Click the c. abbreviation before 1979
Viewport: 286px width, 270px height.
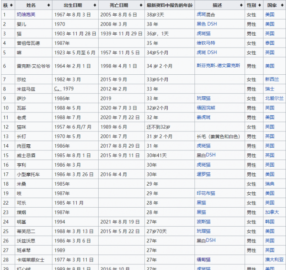57,89
